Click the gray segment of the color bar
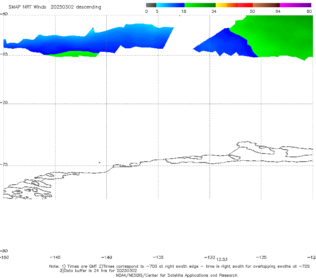The height and width of the screenshot is (278, 316). click(x=151, y=5)
